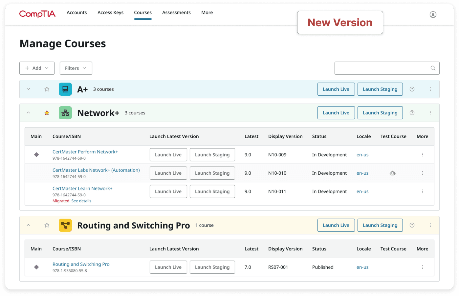Screen dimensions: 459x296
Task: Click the test course robot icon
Action: 393,173
